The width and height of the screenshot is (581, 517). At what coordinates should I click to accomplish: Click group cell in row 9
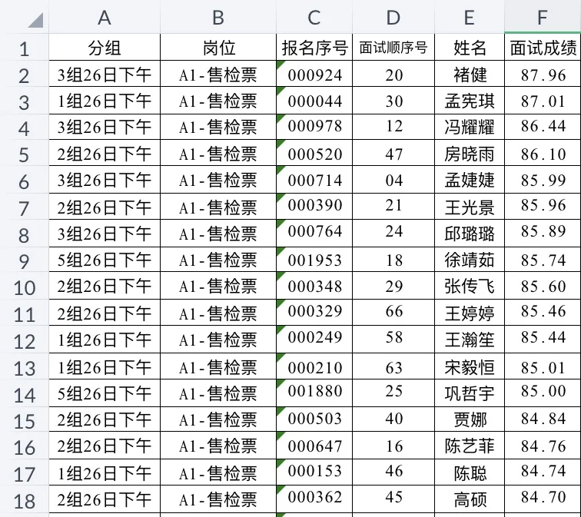click(x=105, y=260)
